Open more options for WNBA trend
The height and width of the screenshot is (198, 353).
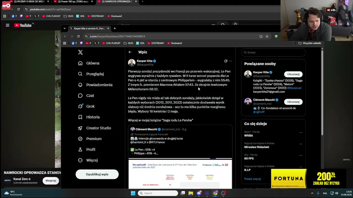point(301,133)
